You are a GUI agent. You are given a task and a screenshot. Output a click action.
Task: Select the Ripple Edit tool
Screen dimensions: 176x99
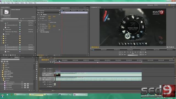37,64
